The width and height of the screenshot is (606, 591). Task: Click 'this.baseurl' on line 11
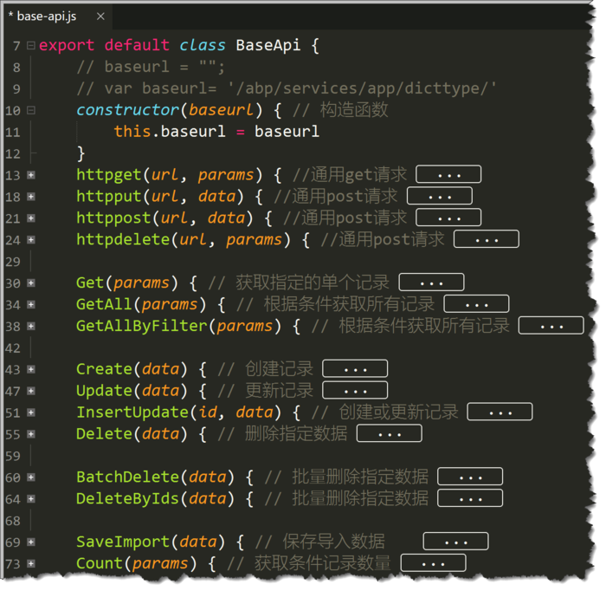click(x=170, y=132)
